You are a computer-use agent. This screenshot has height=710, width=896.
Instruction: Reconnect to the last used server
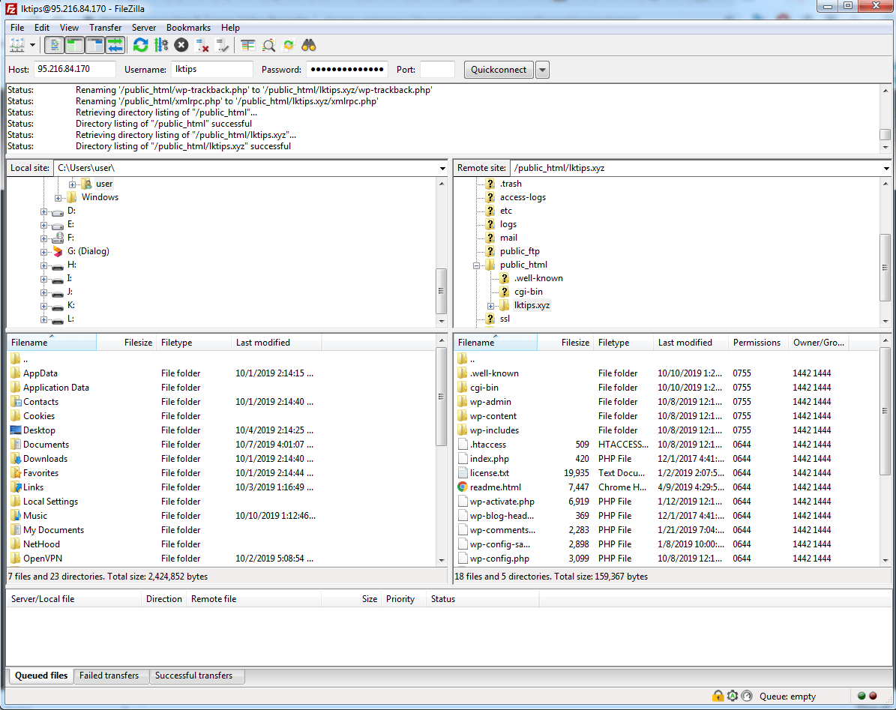pos(222,45)
